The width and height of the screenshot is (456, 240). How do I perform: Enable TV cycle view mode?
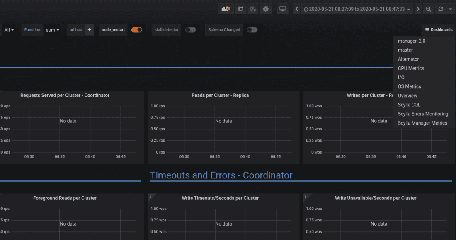tap(282, 9)
